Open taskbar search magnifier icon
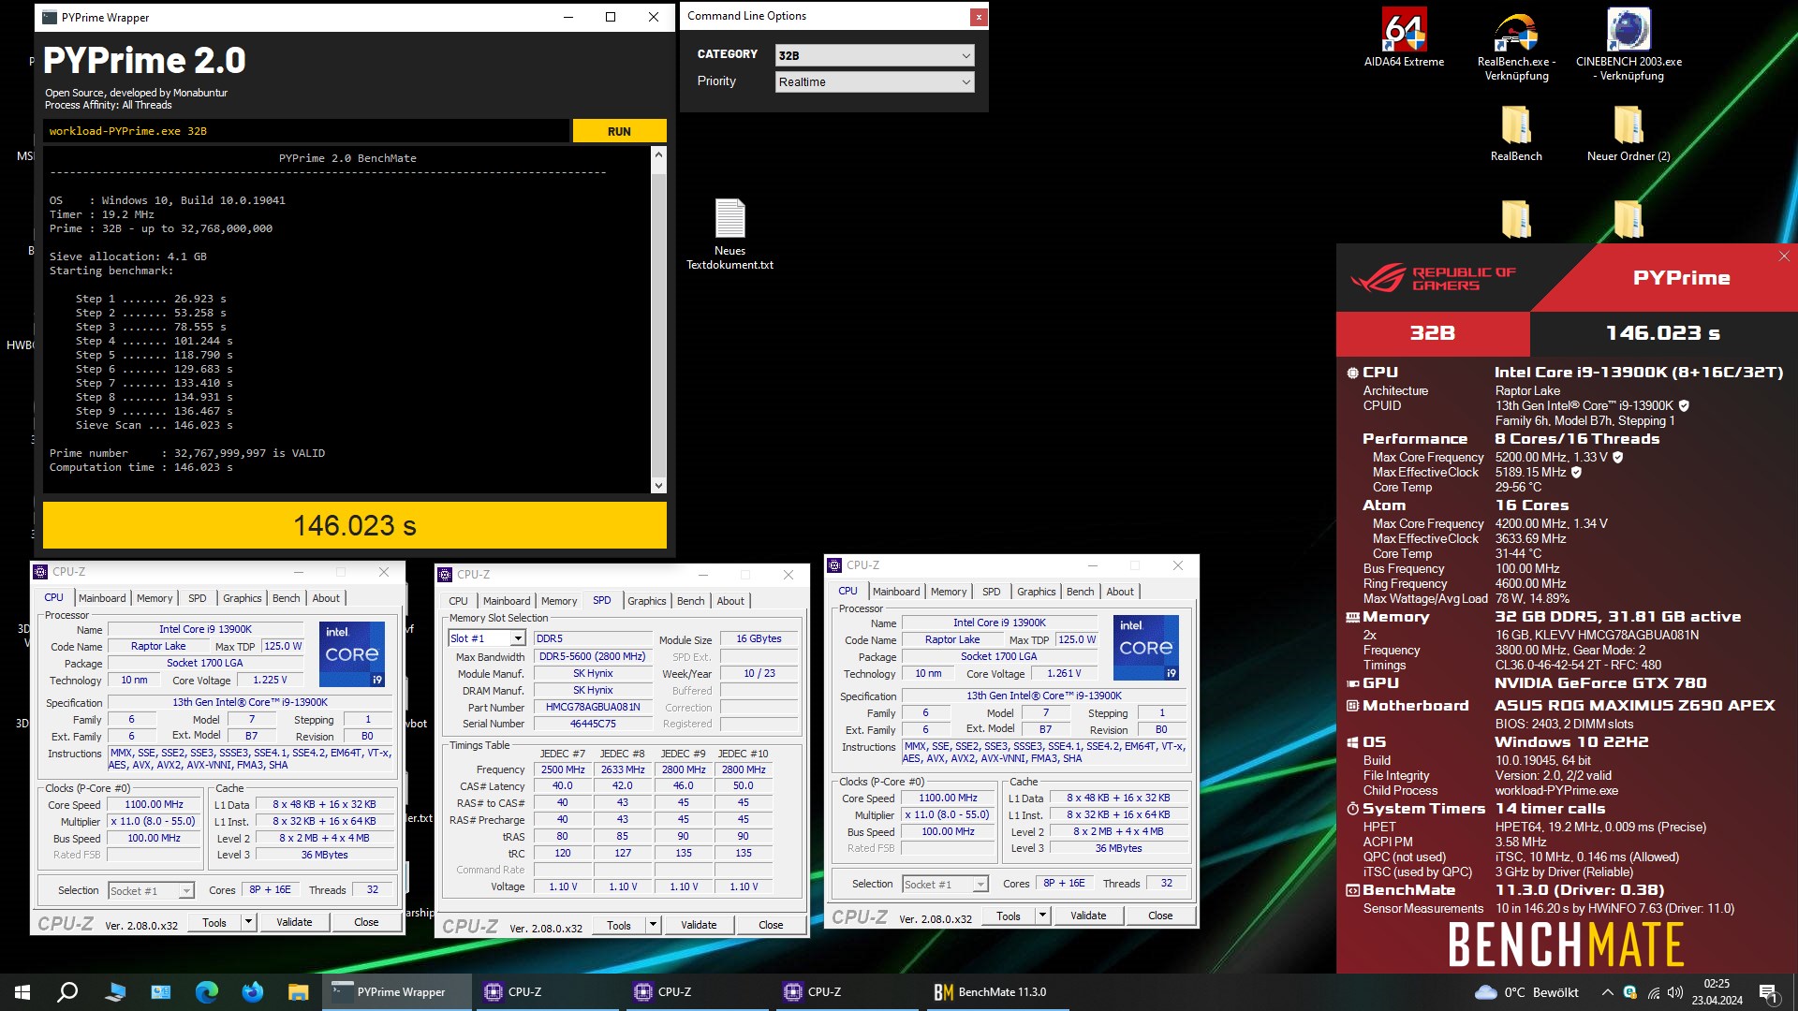Viewport: 1798px width, 1011px height. pyautogui.click(x=67, y=992)
